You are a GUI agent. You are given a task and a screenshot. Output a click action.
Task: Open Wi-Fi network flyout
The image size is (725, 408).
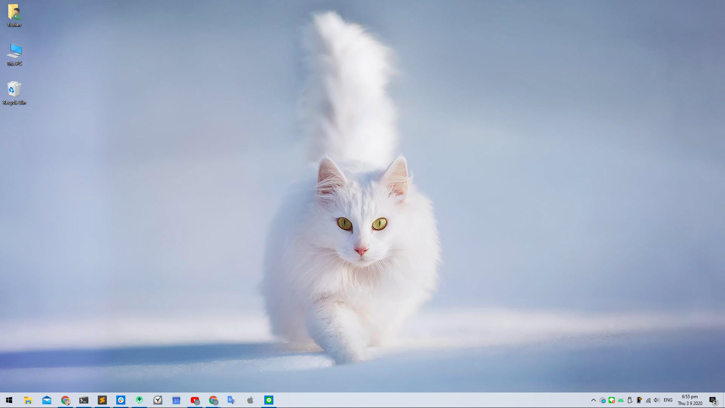(648, 400)
